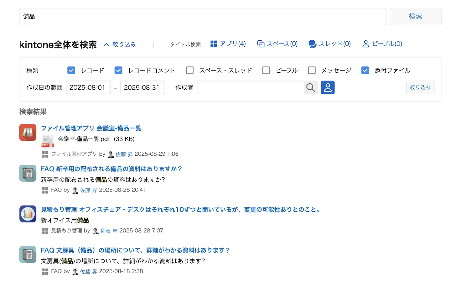Uncheck the 添付ファイル checkbox
451x282 pixels.
coord(365,70)
